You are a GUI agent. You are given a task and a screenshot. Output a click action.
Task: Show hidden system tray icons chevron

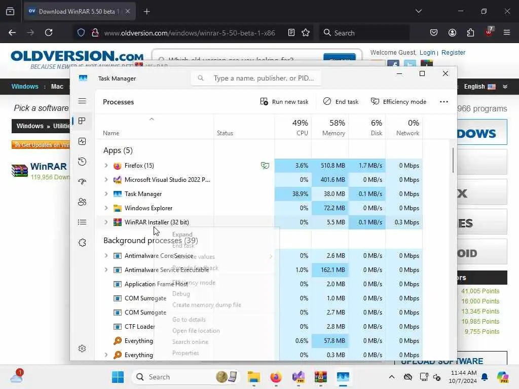(392, 377)
